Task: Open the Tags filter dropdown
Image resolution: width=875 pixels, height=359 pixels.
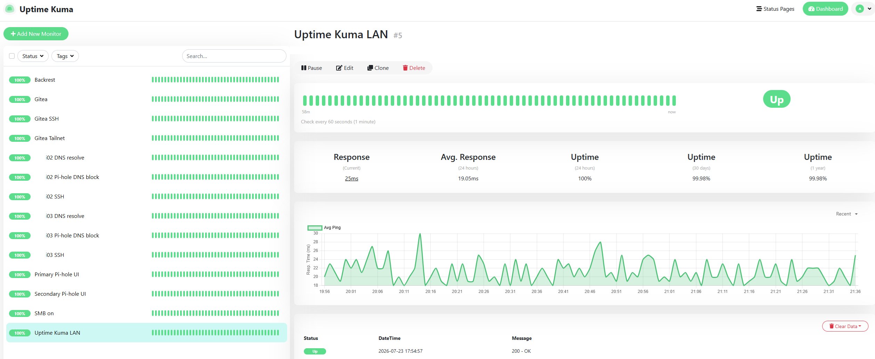Action: (65, 56)
